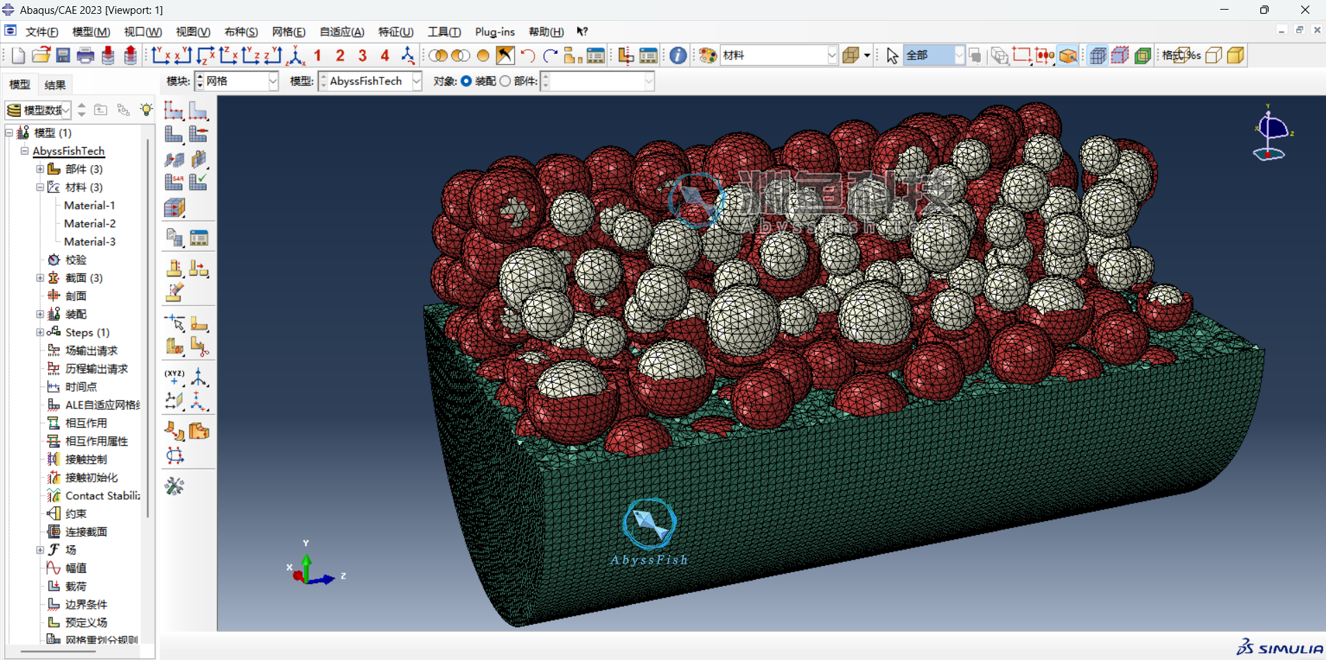This screenshot has height=660, width=1326.
Task: Select Material-3 in the model tree
Action: click(89, 242)
